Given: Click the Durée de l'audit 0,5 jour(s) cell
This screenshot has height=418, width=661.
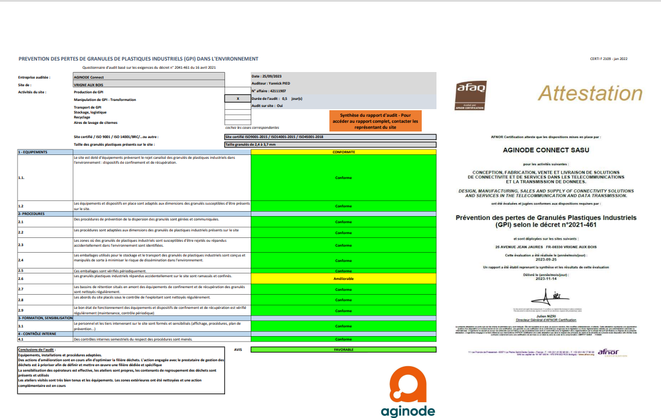Looking at the screenshot, I should tap(344, 99).
